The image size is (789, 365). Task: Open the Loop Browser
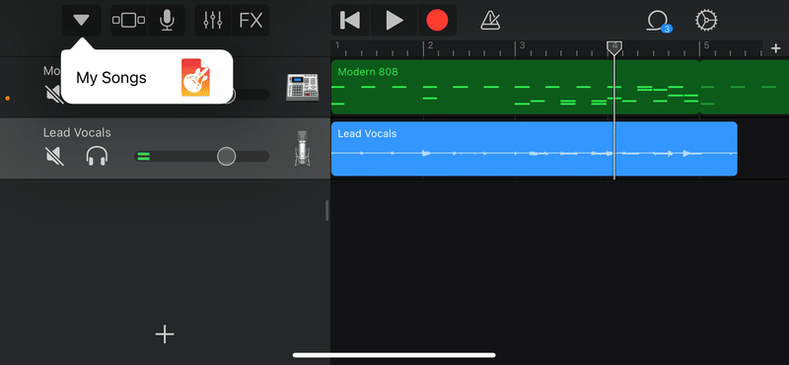(x=659, y=21)
